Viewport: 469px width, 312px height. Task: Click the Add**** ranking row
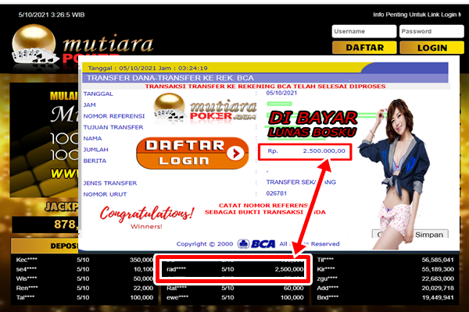pos(385,288)
